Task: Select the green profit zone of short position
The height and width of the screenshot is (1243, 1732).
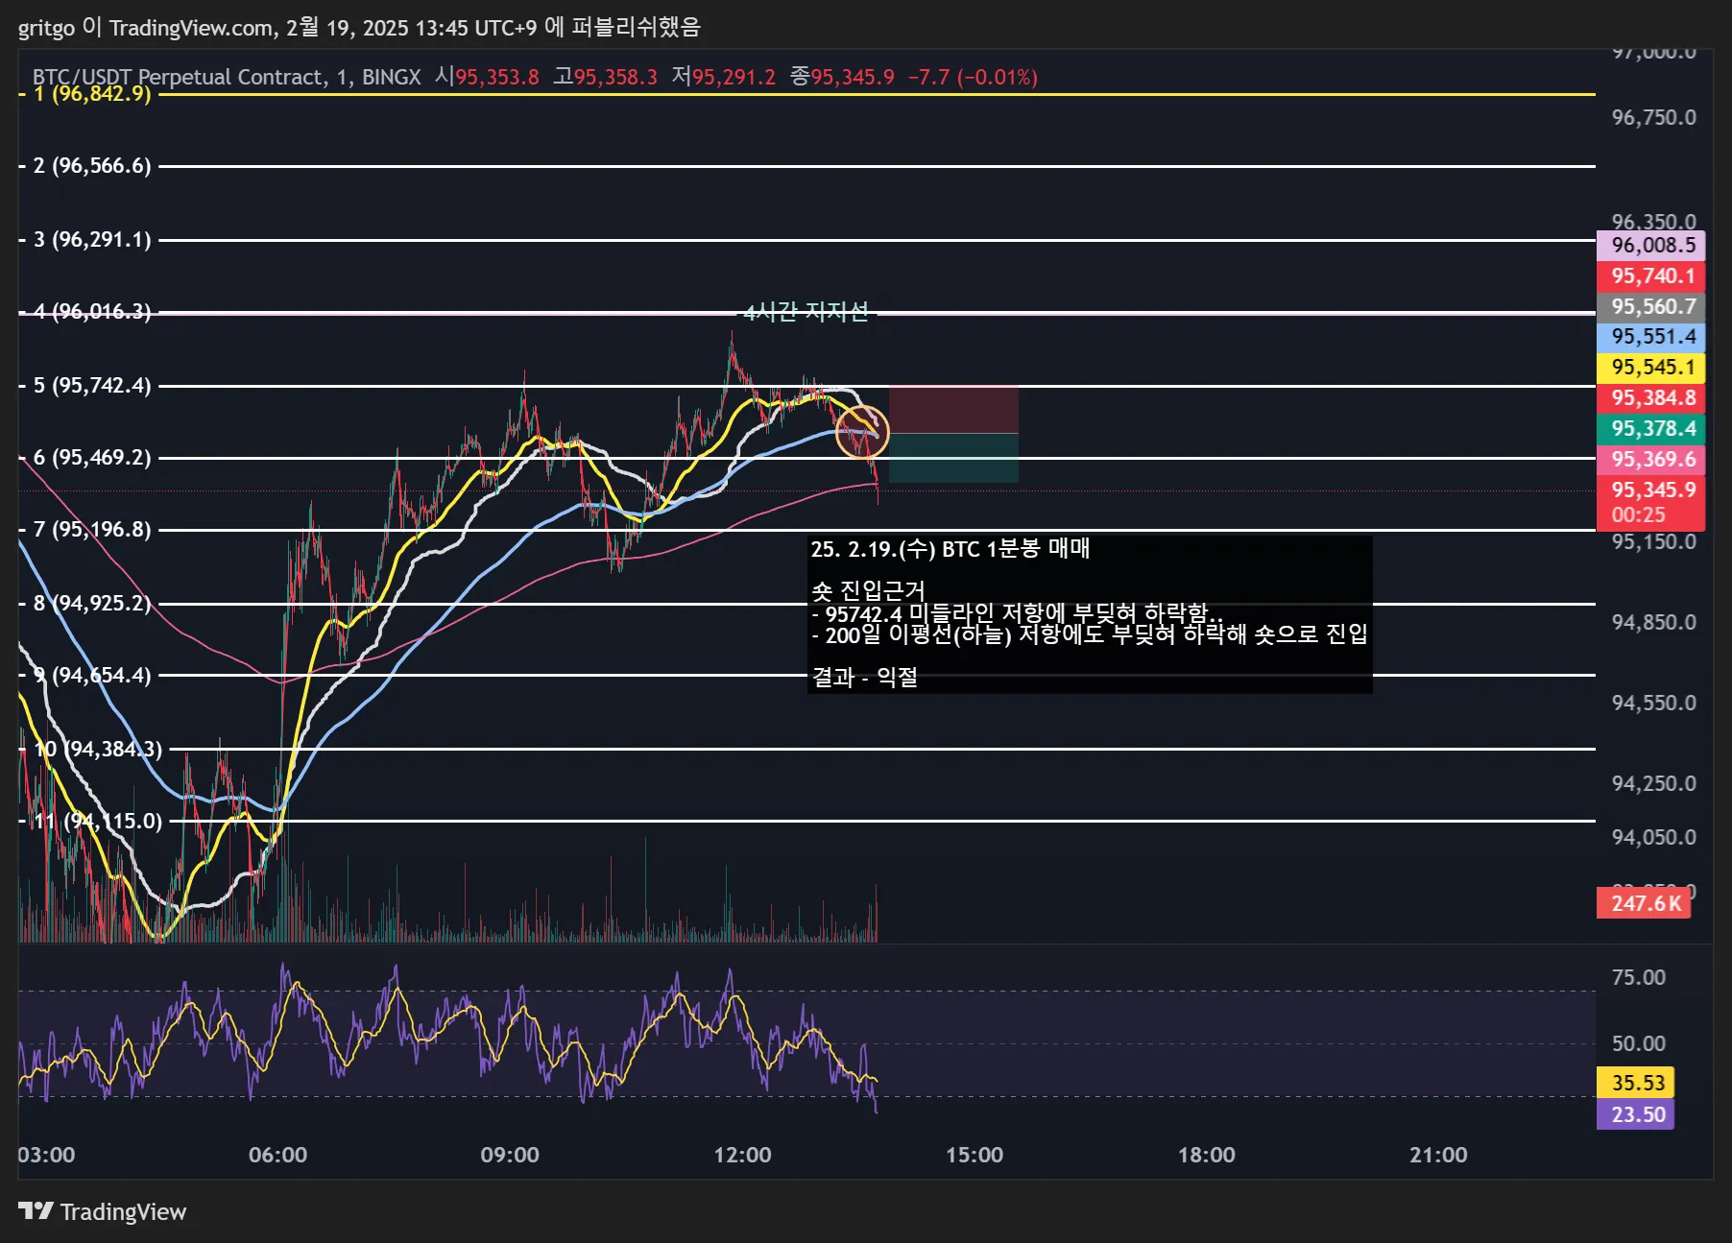Action: [x=953, y=458]
